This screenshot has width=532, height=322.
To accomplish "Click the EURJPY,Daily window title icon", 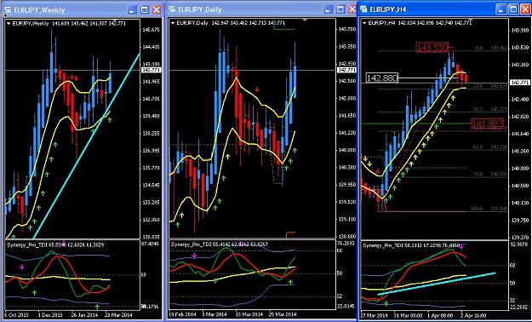I will 172,9.
